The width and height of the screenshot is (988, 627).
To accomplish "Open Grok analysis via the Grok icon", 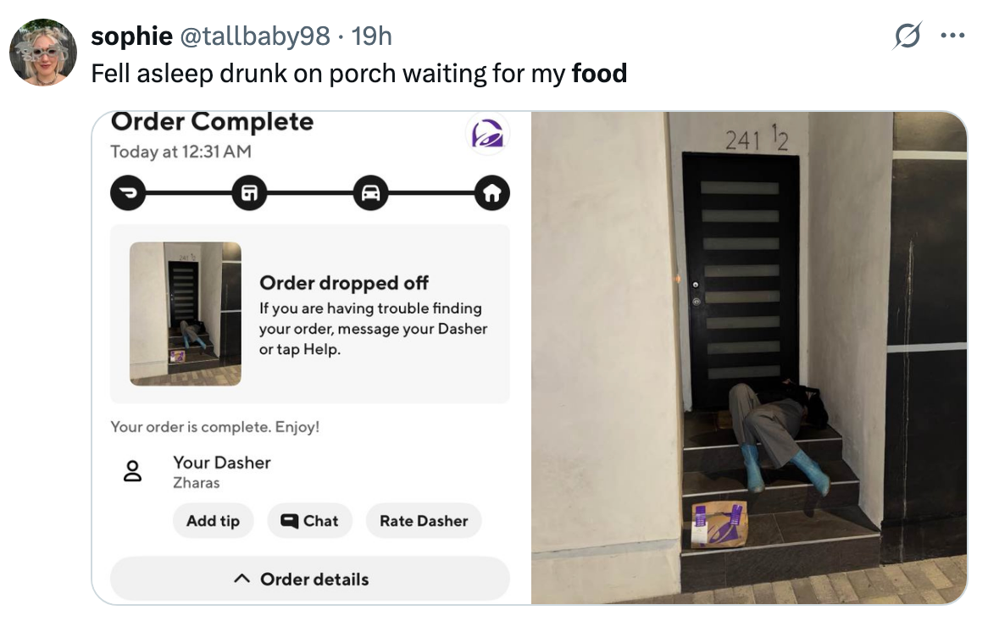I will tap(907, 35).
